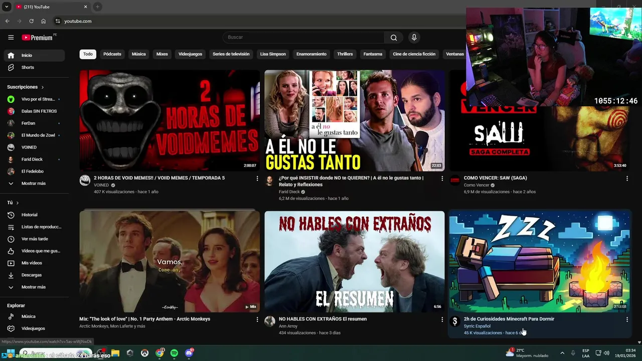Expand the Tú section chevron

click(x=17, y=203)
